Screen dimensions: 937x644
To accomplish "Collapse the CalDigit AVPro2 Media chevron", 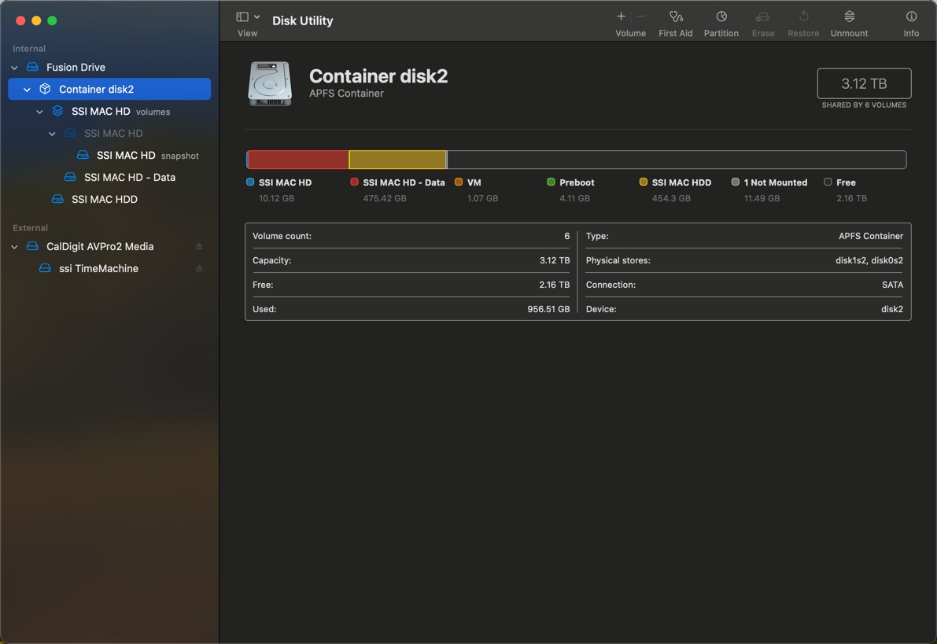I will click(14, 247).
